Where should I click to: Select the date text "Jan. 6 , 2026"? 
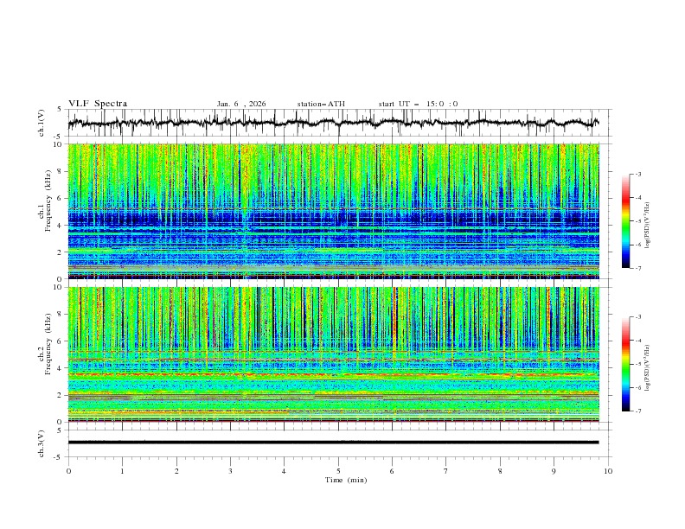(241, 104)
